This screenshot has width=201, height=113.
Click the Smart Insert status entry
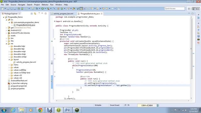point(115,105)
